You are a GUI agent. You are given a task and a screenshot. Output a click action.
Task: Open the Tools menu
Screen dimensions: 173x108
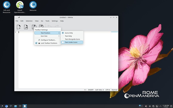click(x=47, y=21)
